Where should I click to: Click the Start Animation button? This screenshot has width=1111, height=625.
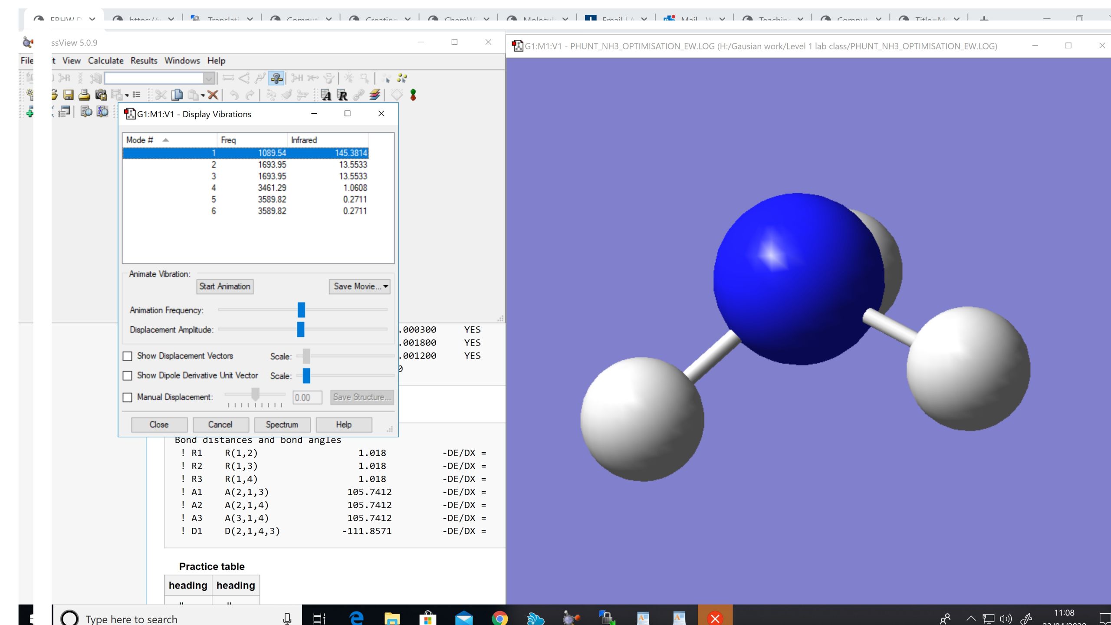[225, 286]
